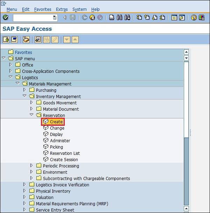Click the Move Favorites Down arrow

pos(67,40)
